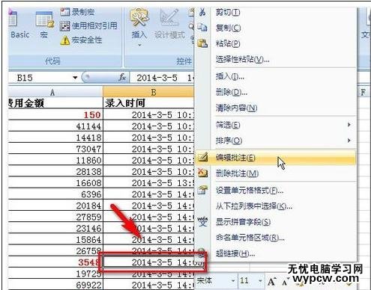Choose Format Cells (设置单元格格式) menu entry
371x290 pixels.
coord(275,191)
